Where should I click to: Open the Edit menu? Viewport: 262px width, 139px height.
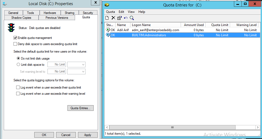tap(121, 12)
